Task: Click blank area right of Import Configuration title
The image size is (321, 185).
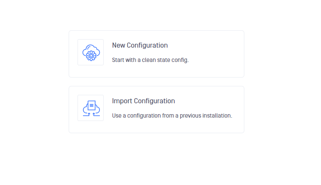Action: point(209,101)
